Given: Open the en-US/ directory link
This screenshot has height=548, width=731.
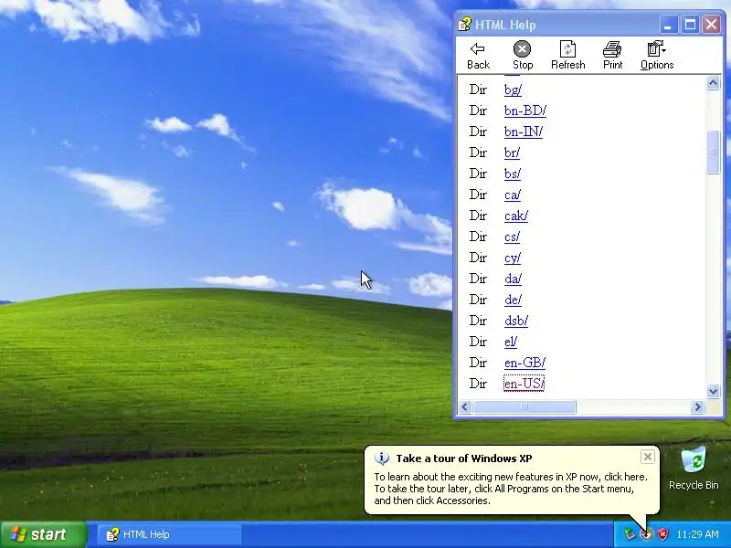Looking at the screenshot, I should click(x=524, y=384).
